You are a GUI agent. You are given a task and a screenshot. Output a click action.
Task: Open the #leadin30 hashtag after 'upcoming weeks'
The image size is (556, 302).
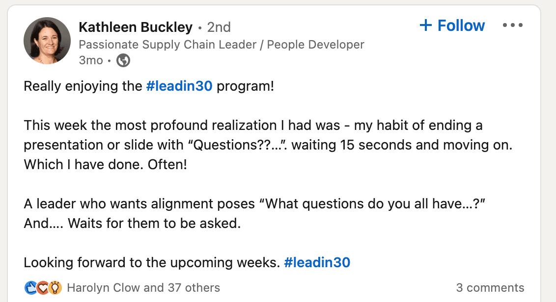coord(317,263)
